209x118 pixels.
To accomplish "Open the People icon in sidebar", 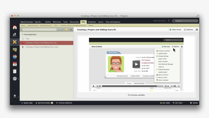I will 15,35.
